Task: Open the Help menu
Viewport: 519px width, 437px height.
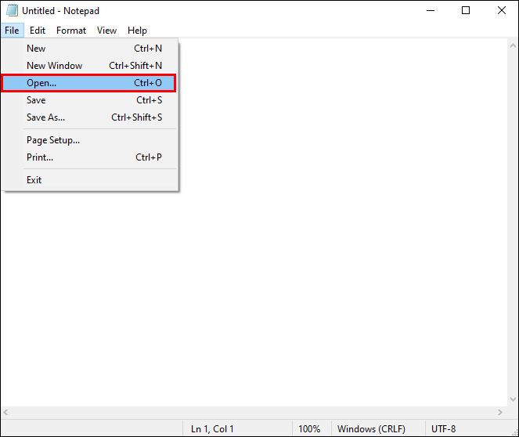Action: pyautogui.click(x=137, y=31)
